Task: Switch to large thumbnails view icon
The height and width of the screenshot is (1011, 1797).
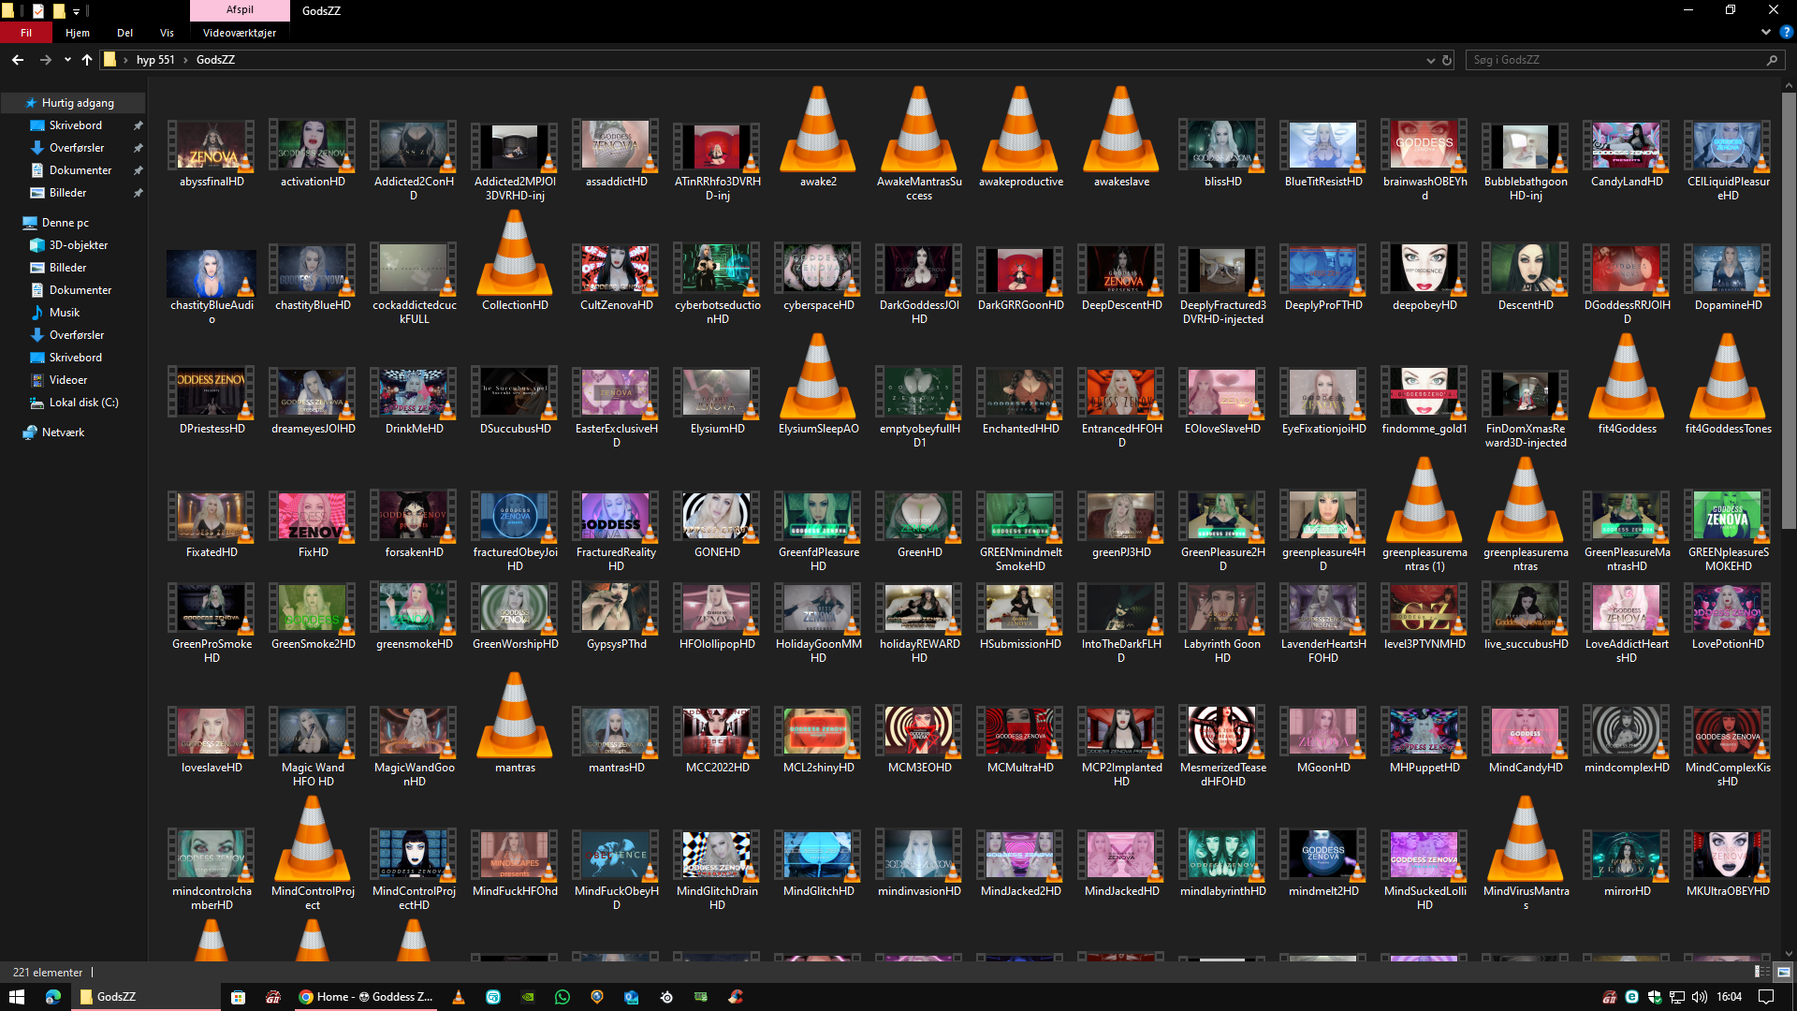Action: click(1783, 972)
